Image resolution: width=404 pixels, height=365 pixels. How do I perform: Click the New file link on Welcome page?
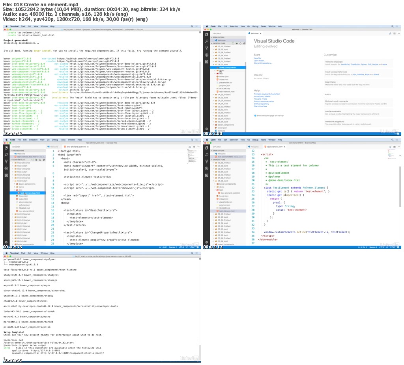[x=257, y=58]
